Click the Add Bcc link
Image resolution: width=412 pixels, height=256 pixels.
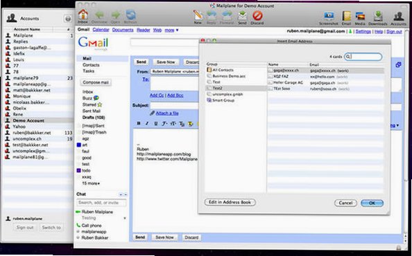(175, 95)
